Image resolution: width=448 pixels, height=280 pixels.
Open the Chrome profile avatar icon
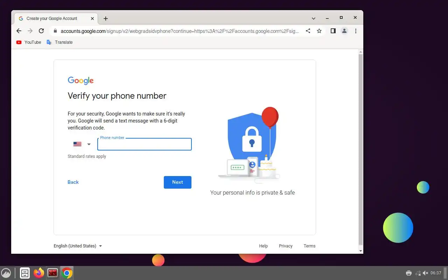(x=344, y=31)
